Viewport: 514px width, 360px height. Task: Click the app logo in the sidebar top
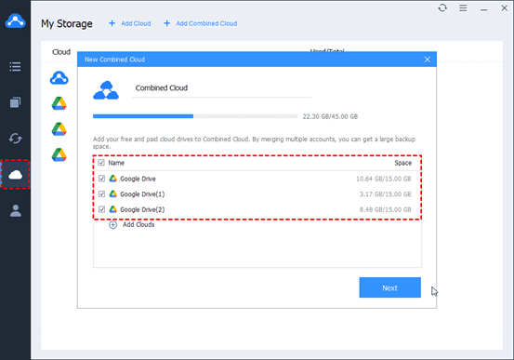tap(15, 20)
